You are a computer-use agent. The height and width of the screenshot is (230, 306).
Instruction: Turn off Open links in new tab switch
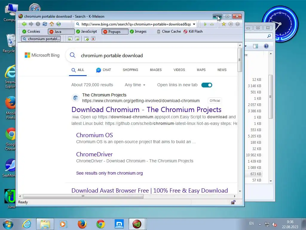(207, 85)
